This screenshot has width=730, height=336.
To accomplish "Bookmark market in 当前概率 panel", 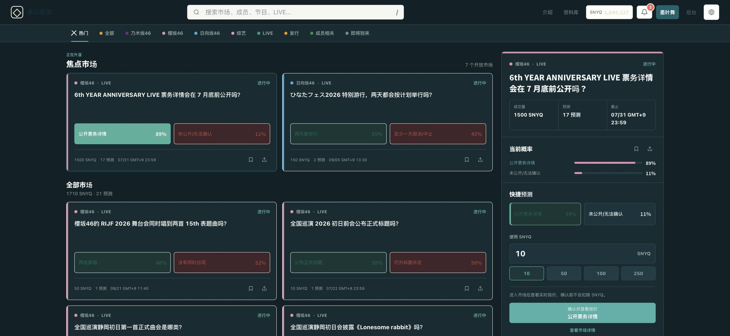I will 636,149.
